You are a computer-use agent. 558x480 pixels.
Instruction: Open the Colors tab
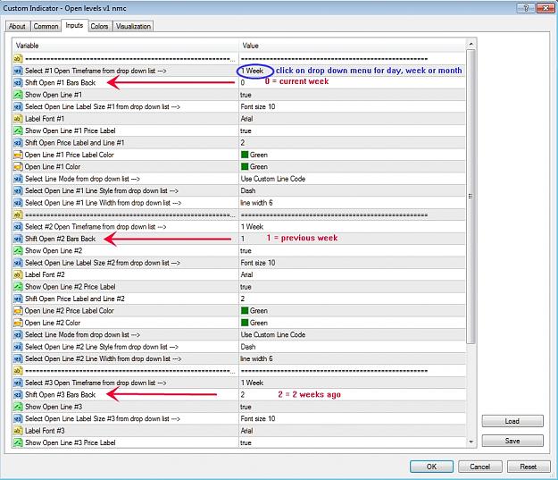tap(99, 27)
